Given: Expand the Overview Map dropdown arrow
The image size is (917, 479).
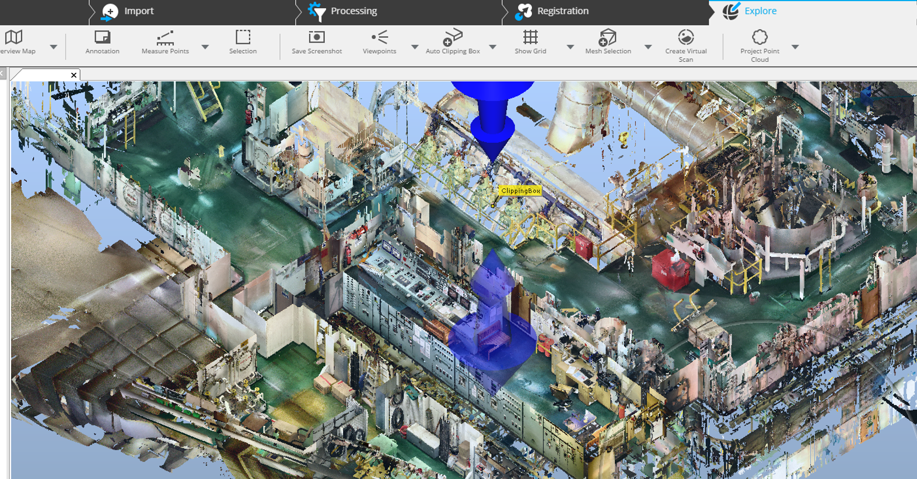Looking at the screenshot, I should 54,47.
